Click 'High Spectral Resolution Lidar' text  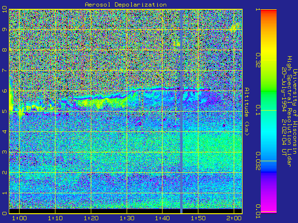289,111
